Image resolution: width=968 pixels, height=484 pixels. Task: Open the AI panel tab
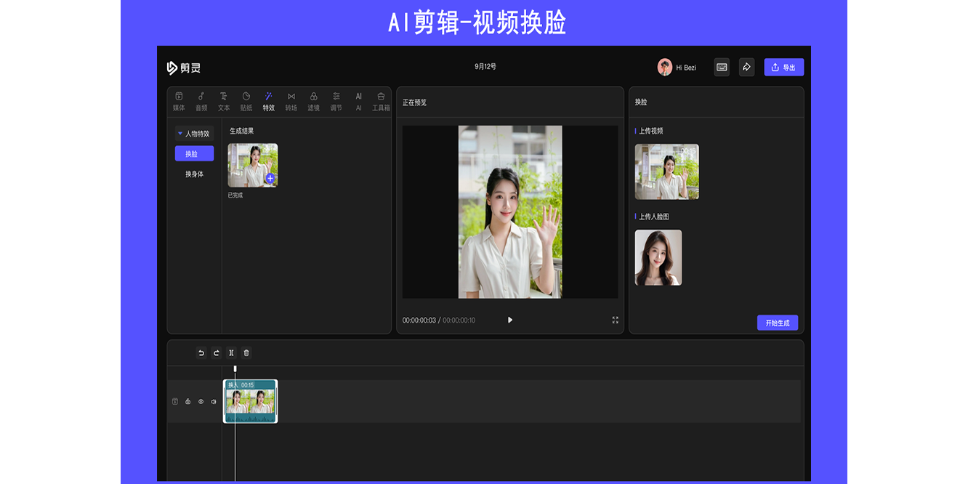pos(358,98)
